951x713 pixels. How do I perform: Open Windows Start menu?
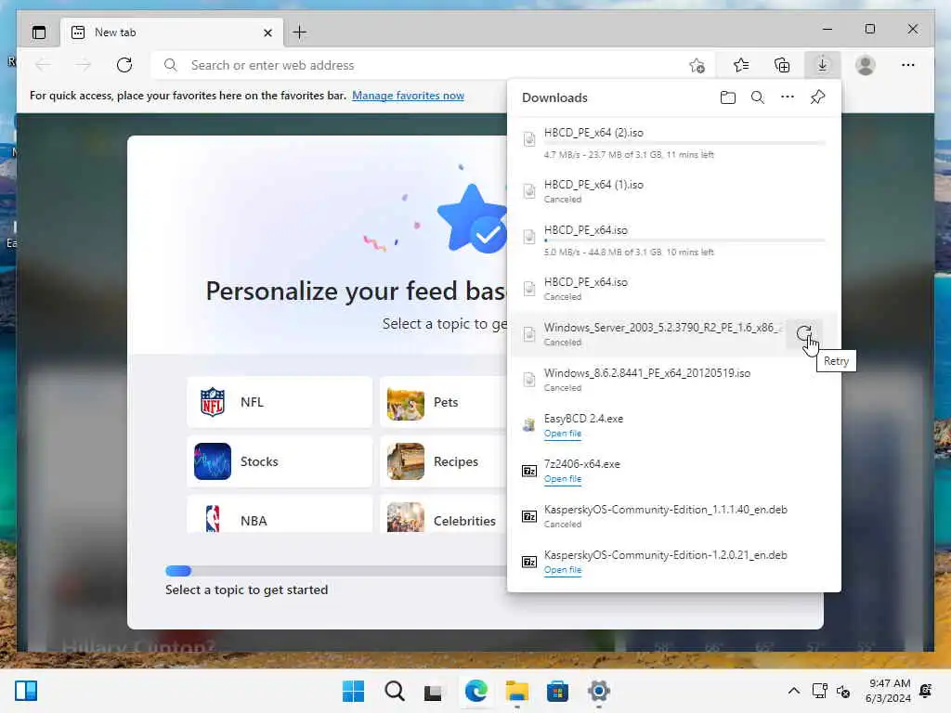353,691
